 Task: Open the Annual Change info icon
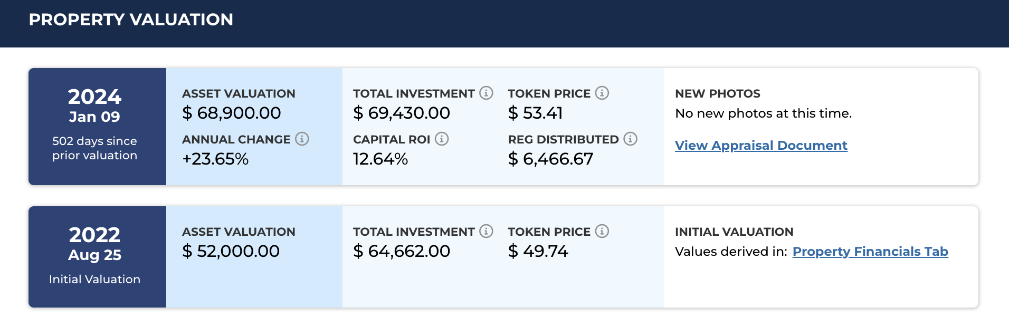302,139
